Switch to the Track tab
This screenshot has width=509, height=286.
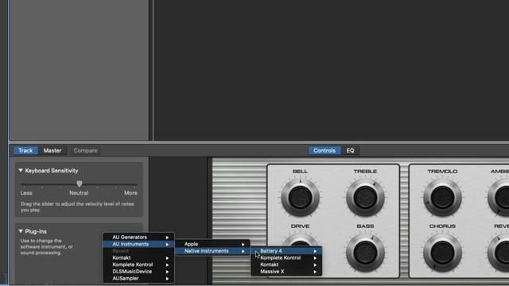25,150
